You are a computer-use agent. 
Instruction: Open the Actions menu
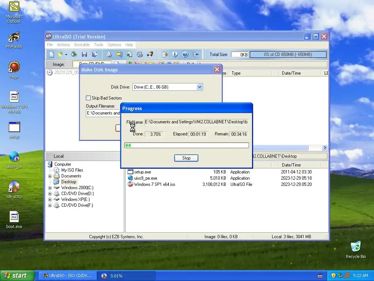tap(64, 45)
